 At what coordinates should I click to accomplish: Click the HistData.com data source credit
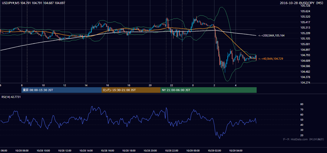pos(303,139)
